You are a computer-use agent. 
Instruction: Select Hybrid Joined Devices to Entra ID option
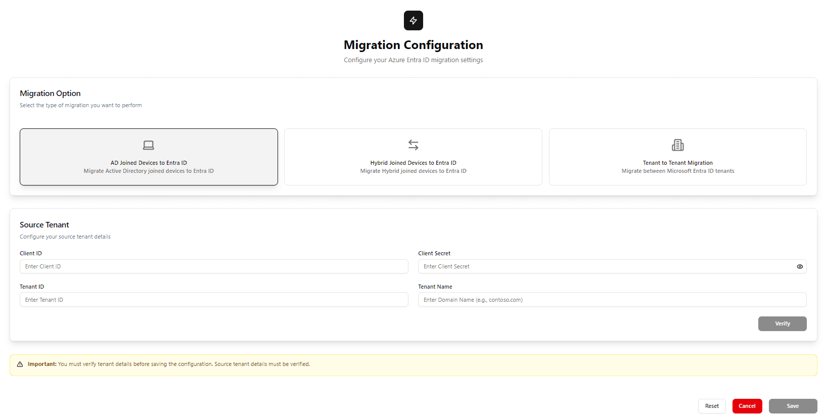coord(413,157)
